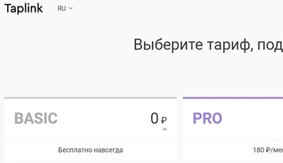Click the "Бесплатно навсегда" label
The height and width of the screenshot is (163, 283).
coord(90,150)
